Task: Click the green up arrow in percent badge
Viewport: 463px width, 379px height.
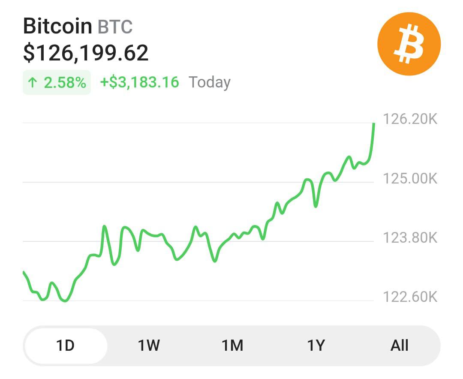Action: pyautogui.click(x=32, y=82)
